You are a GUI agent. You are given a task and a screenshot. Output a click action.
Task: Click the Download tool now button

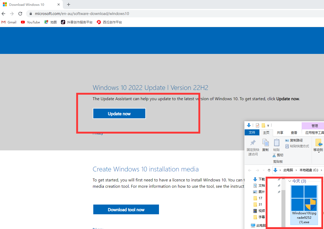[x=126, y=210]
